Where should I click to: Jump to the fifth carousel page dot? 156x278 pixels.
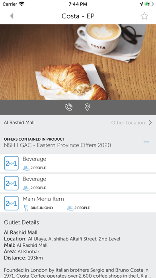coord(87,92)
